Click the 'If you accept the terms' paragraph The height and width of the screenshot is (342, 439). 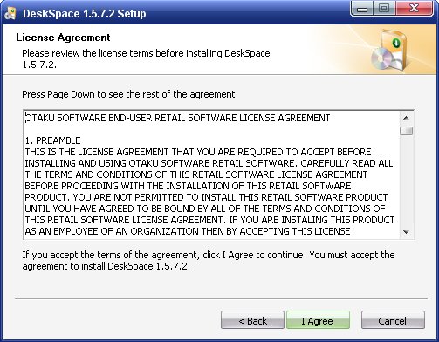click(x=209, y=260)
